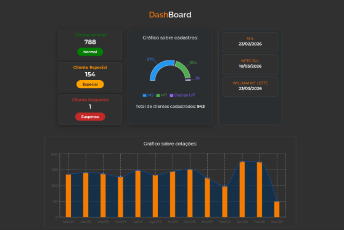The image size is (344, 230).
Task: Click the 354 gauge value label
Action: 193,62
